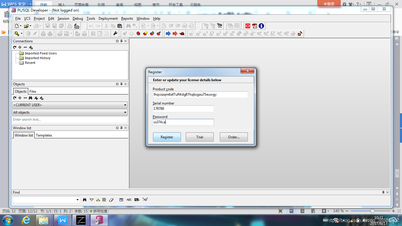The width and height of the screenshot is (402, 226).
Task: Open the Help menu
Action: pyautogui.click(x=157, y=19)
